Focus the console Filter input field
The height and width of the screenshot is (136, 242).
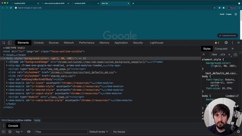point(60,132)
